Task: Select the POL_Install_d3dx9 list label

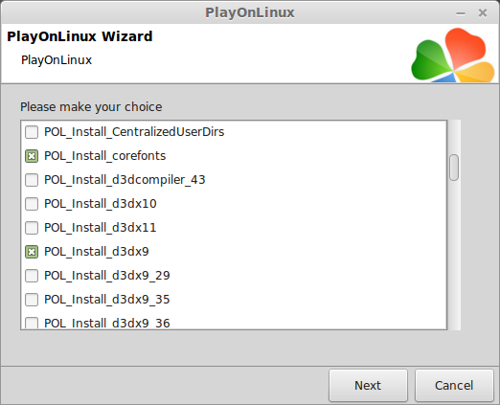Action: coord(97,252)
